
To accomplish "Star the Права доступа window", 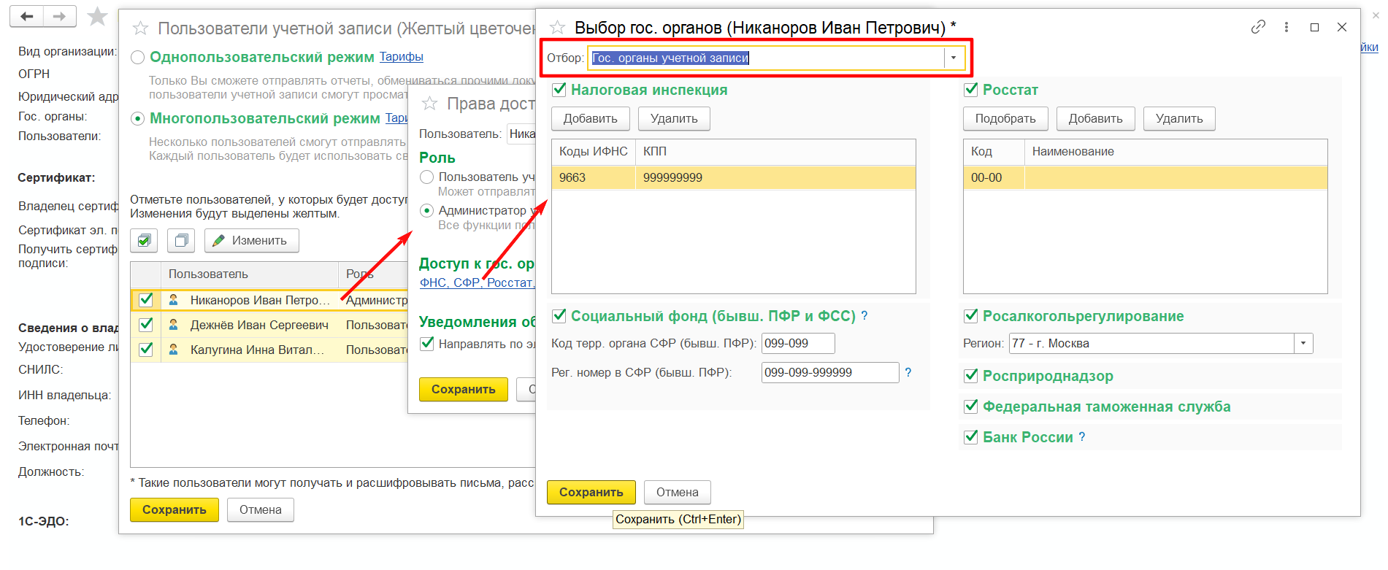I will pyautogui.click(x=430, y=104).
